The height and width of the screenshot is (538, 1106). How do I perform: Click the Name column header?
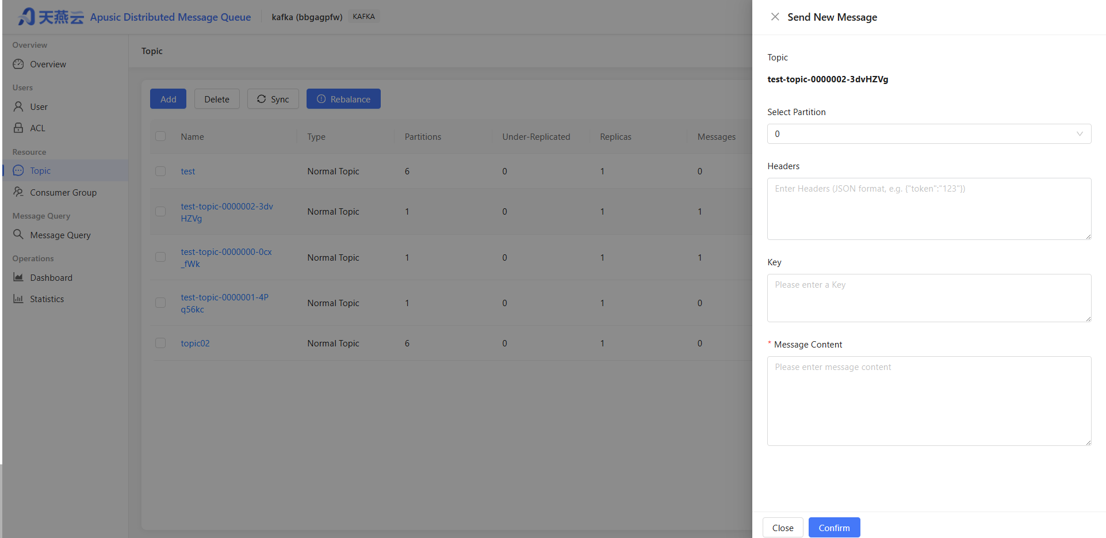point(192,137)
